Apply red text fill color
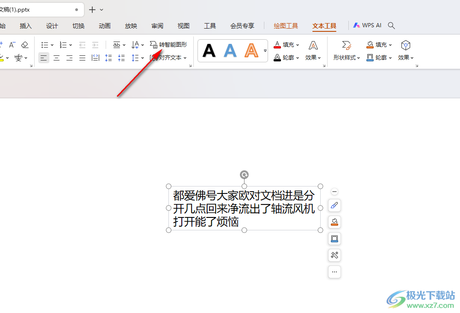Screen dimensions: 460x313 [x=277, y=45]
